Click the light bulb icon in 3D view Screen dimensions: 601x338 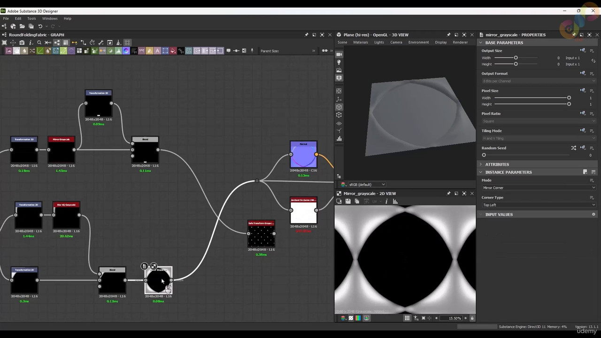pos(339,62)
